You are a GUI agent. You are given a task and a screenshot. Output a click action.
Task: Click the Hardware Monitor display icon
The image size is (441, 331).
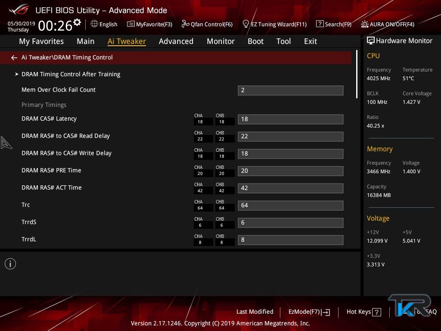(x=371, y=41)
